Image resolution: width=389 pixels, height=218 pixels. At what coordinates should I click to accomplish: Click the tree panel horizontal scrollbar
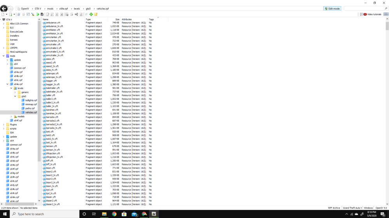pos(19,204)
